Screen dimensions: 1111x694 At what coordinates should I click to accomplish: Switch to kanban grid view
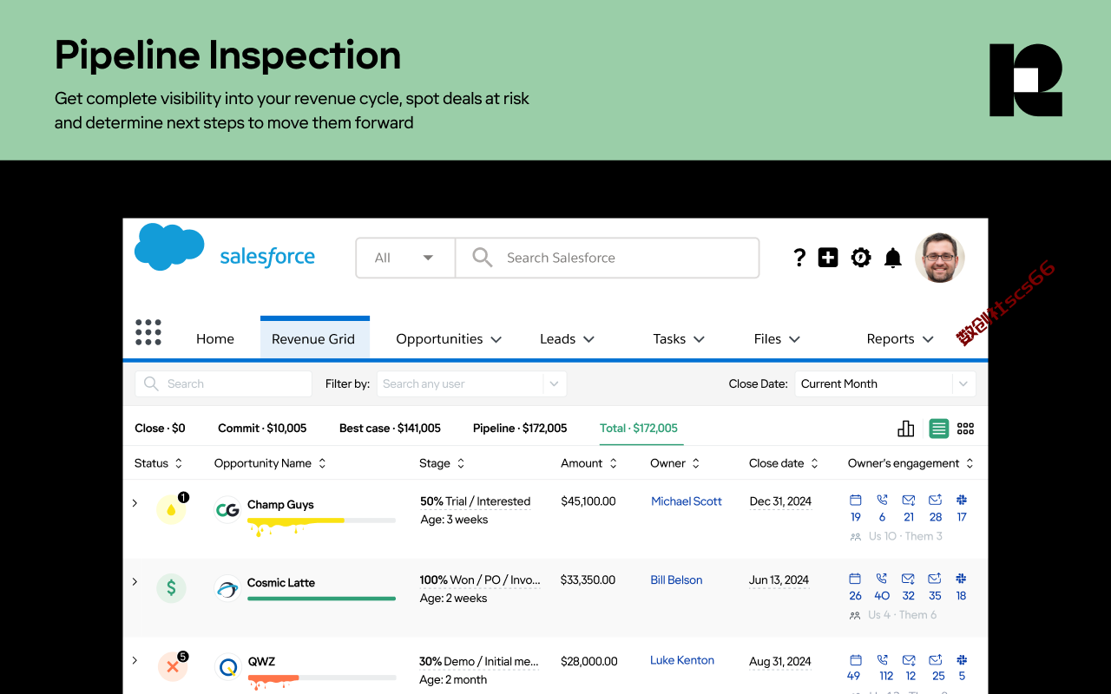click(x=966, y=429)
